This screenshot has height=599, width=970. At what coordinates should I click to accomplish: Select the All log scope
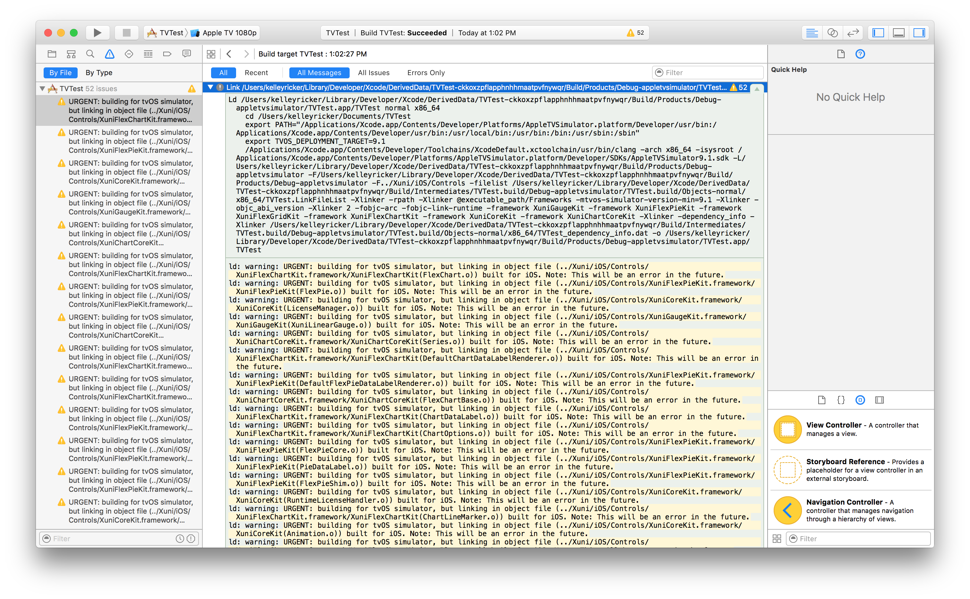click(x=223, y=73)
